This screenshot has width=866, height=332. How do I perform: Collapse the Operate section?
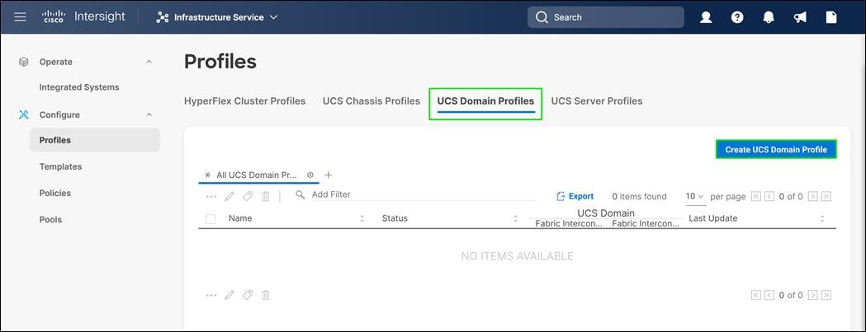click(149, 62)
